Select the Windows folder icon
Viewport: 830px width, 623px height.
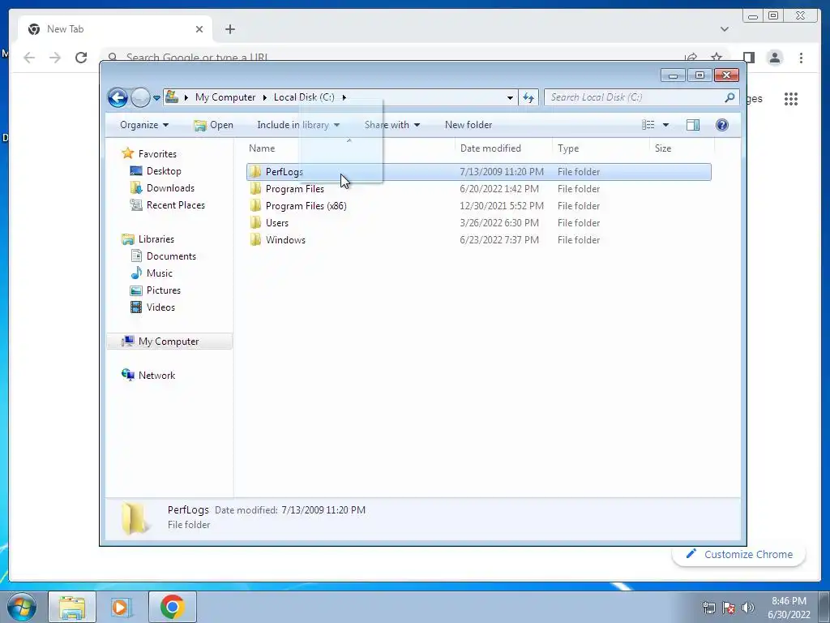[255, 240]
